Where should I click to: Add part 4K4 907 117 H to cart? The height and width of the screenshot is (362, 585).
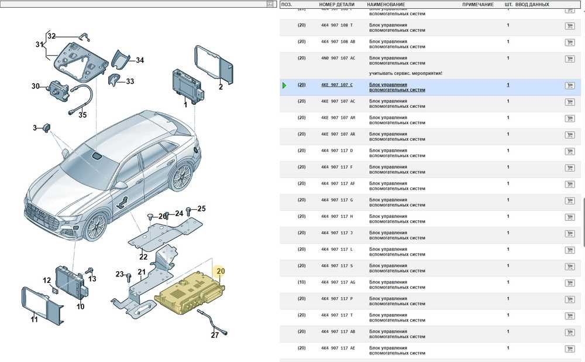(569, 217)
